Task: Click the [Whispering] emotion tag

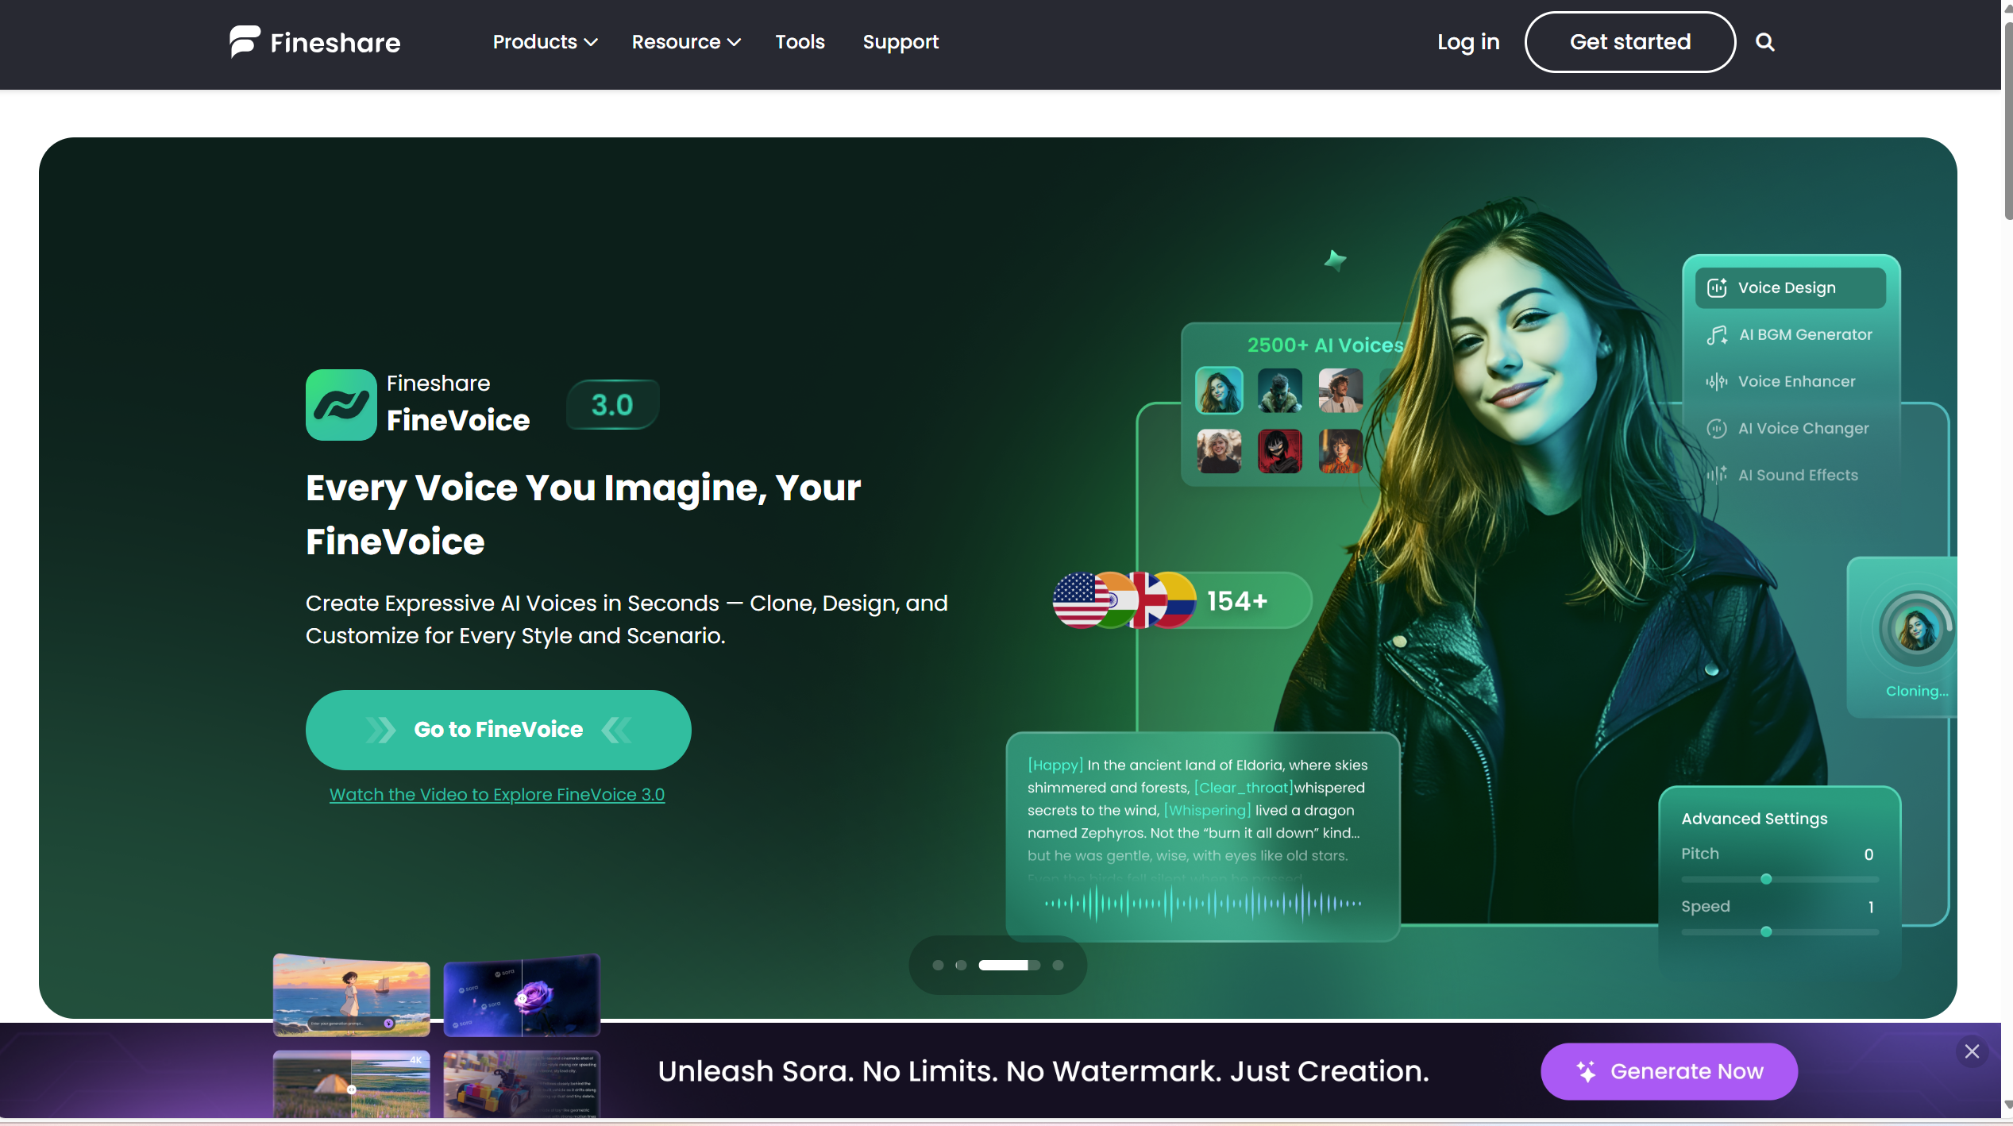Action: tap(1207, 810)
